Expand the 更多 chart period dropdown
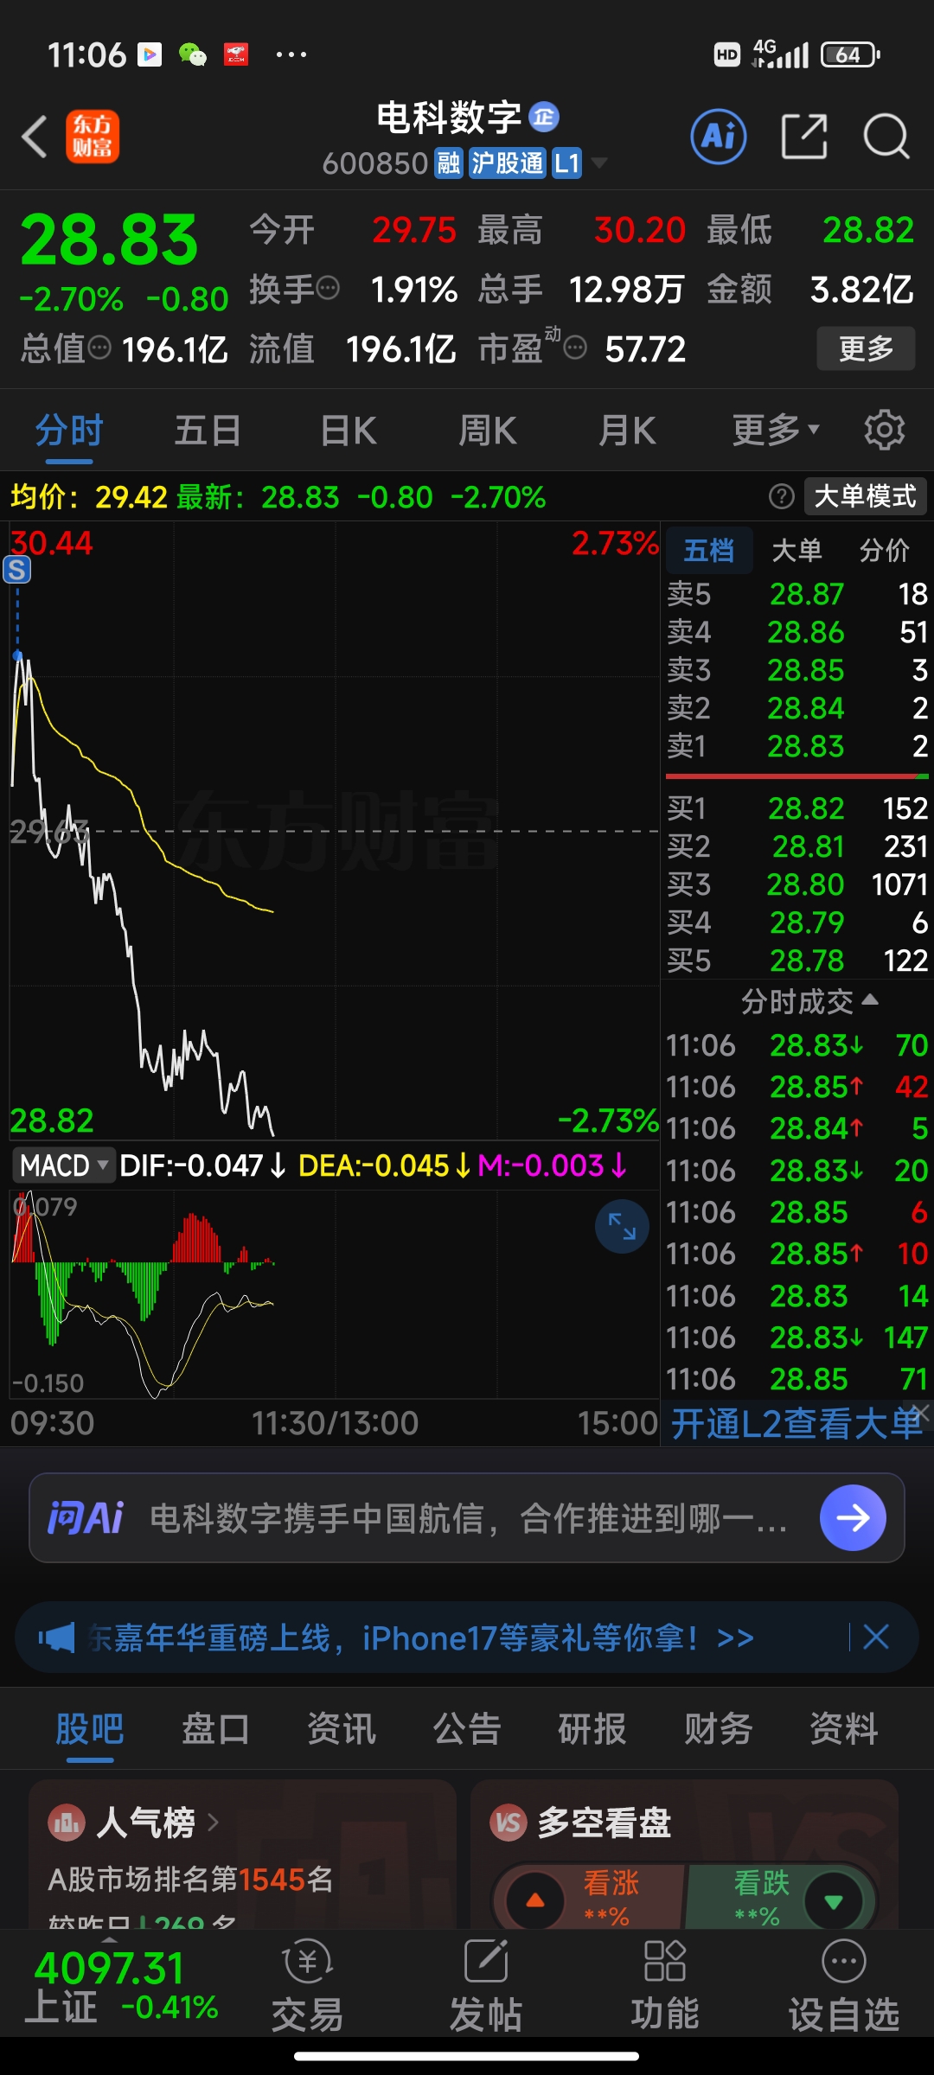This screenshot has height=2075, width=934. (x=776, y=431)
